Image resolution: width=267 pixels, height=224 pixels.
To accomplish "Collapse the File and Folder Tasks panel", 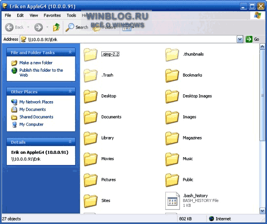I will pos(70,53).
